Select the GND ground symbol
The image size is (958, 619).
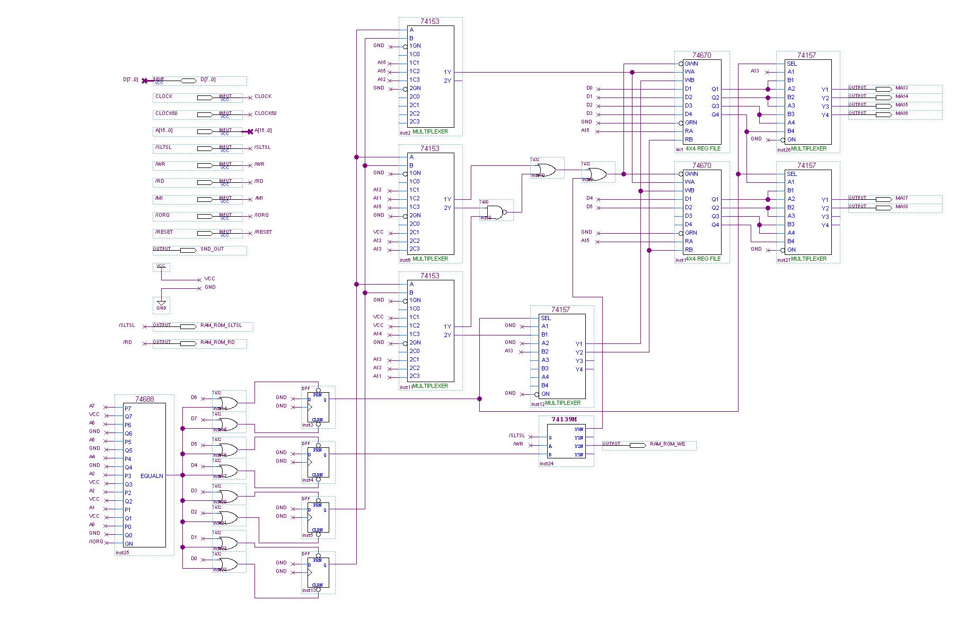click(x=161, y=305)
